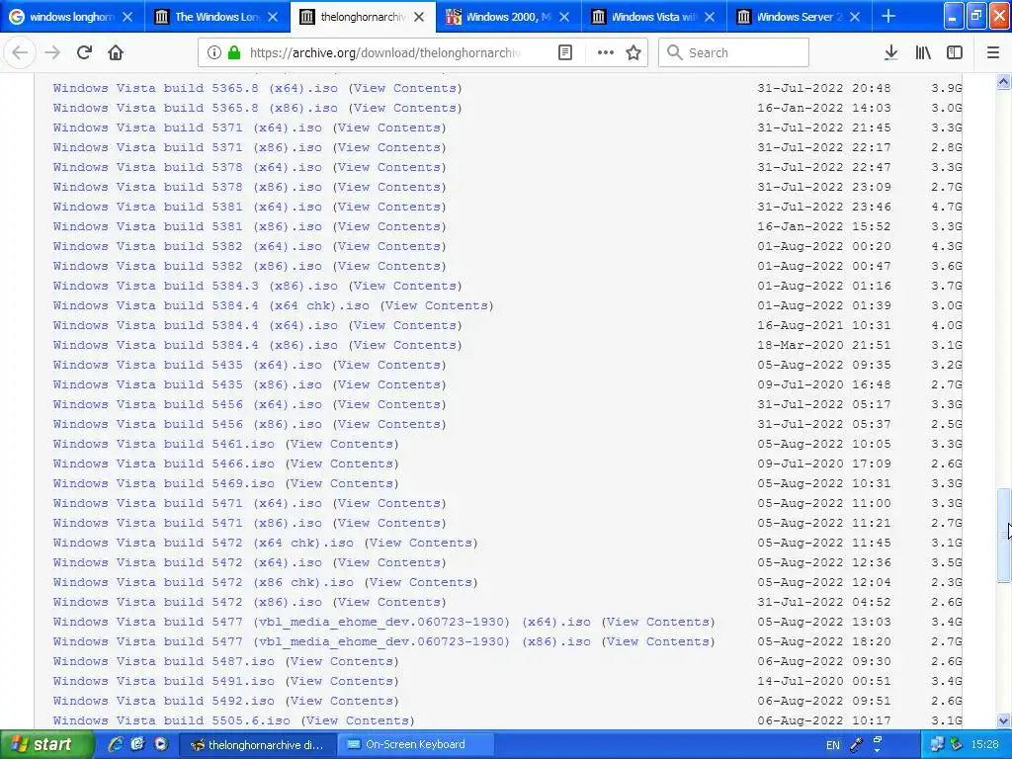The height and width of the screenshot is (759, 1012).
Task: Toggle reader view in address bar
Action: (564, 53)
